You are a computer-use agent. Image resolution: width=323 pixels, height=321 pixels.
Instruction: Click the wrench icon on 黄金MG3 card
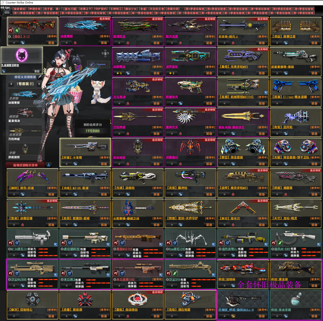click(161, 244)
